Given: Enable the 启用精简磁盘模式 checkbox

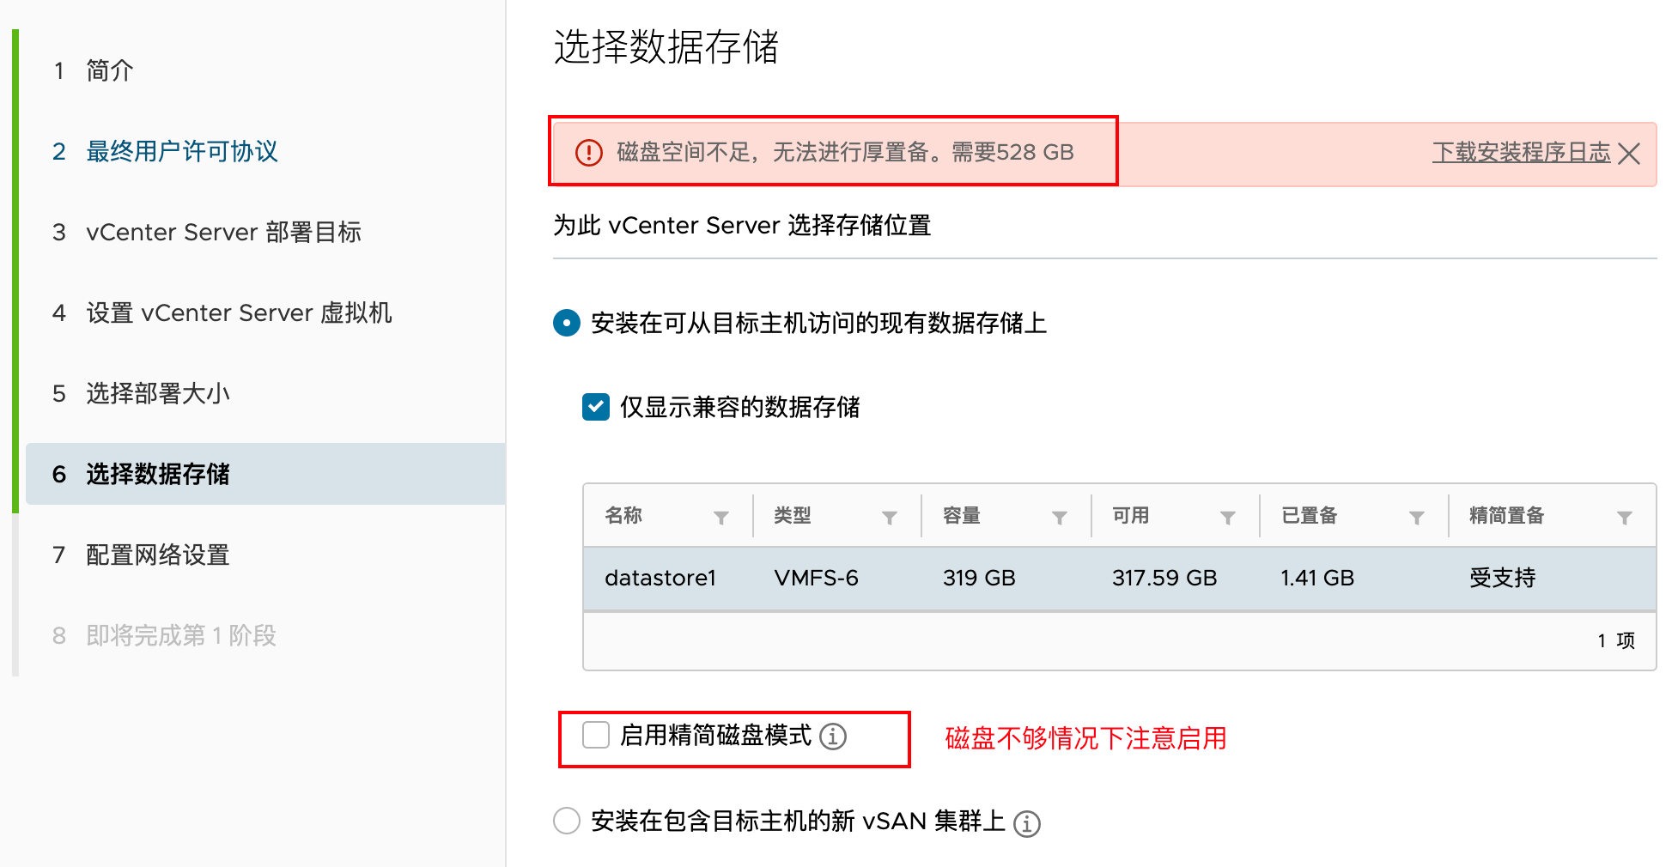Looking at the screenshot, I should coord(596,736).
